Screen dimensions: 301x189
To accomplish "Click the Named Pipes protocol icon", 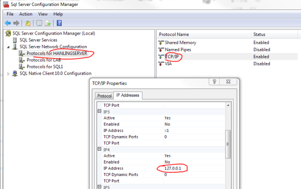I will [161, 49].
